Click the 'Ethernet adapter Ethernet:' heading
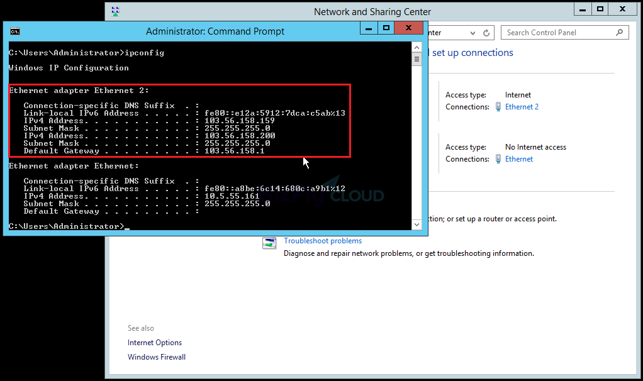Screen dimensions: 643x381 [x=74, y=166]
